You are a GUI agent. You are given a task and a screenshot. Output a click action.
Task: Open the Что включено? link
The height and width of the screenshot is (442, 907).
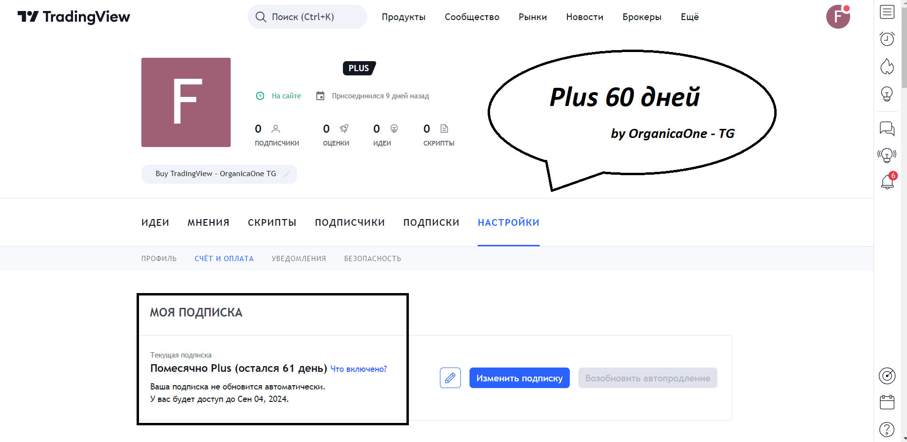point(359,369)
